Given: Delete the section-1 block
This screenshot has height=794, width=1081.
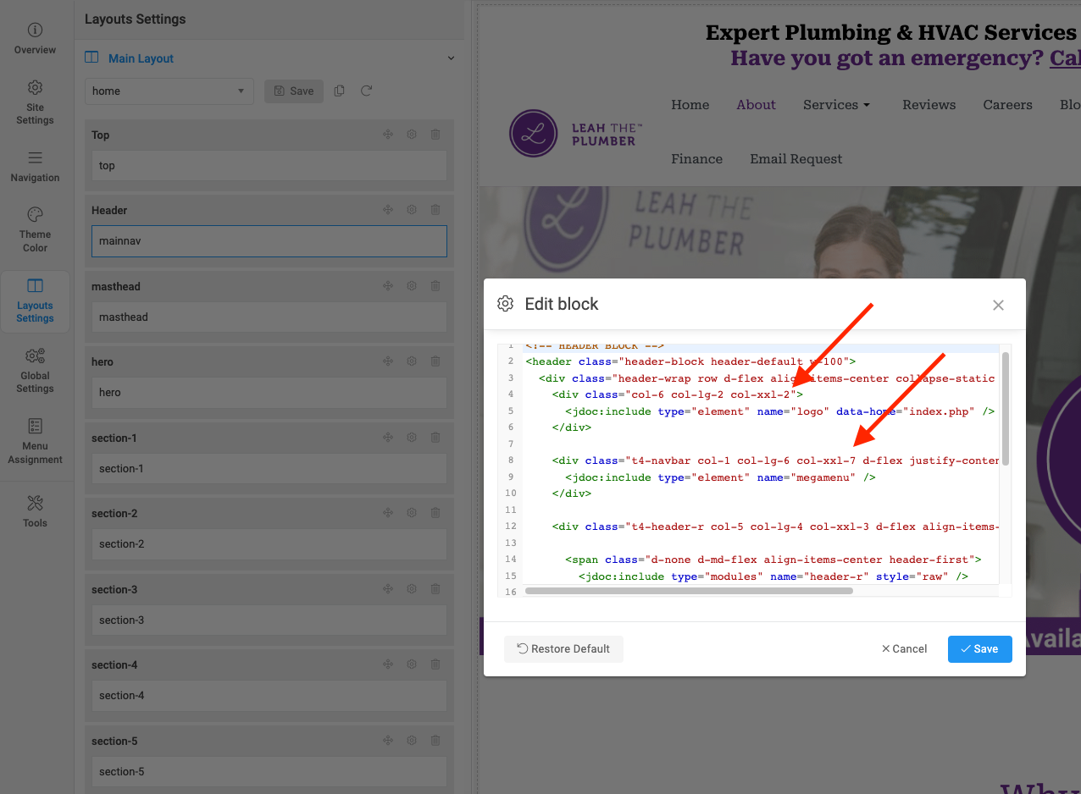Looking at the screenshot, I should tap(435, 438).
